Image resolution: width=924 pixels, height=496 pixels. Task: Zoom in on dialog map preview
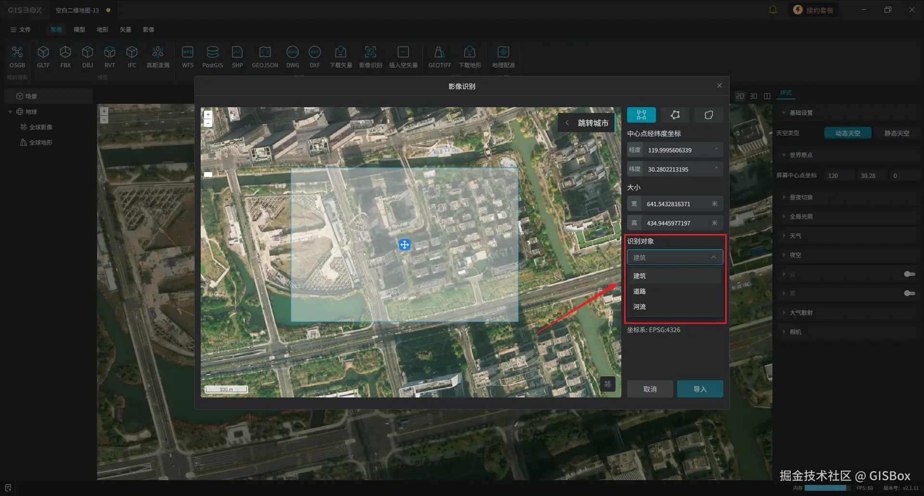(208, 115)
